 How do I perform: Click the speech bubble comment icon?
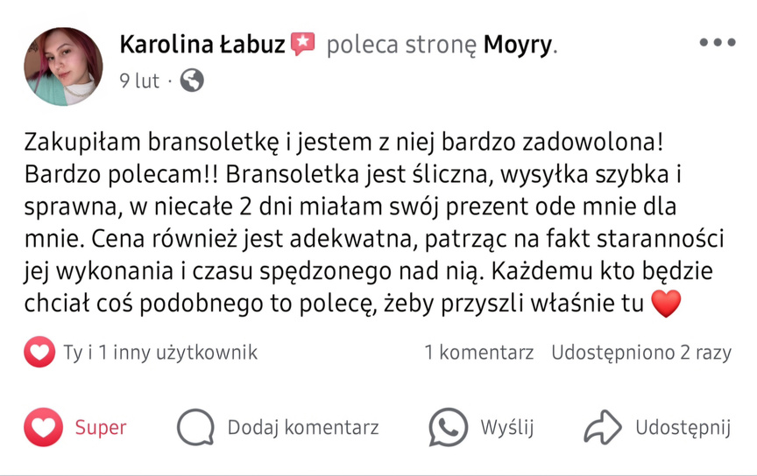tap(195, 427)
